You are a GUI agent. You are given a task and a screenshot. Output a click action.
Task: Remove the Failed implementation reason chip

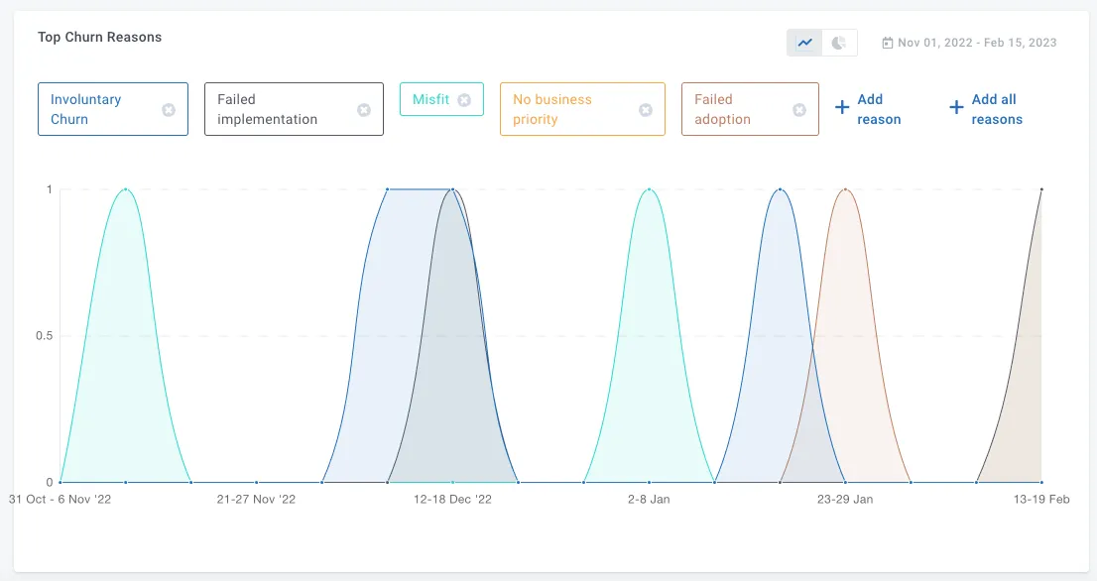[364, 110]
